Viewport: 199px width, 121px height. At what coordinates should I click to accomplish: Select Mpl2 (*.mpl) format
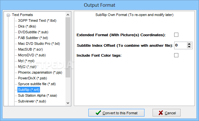point(27,67)
